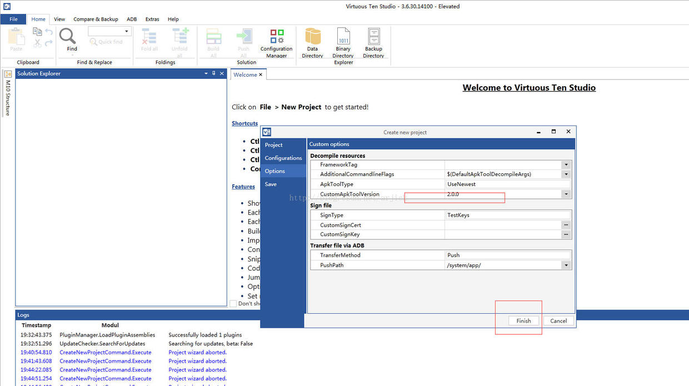The image size is (689, 386).
Task: Expand the FrameworkTag dropdown
Action: 566,165
